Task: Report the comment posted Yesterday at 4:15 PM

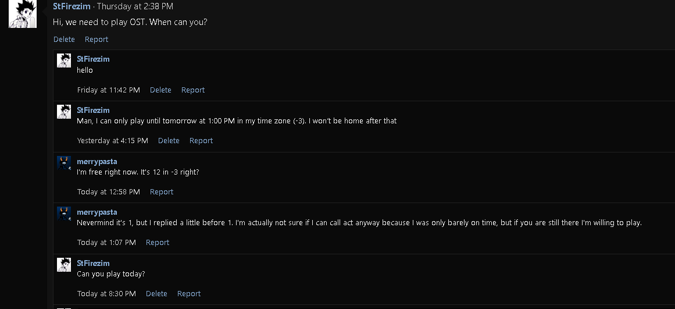Action: pyautogui.click(x=201, y=141)
